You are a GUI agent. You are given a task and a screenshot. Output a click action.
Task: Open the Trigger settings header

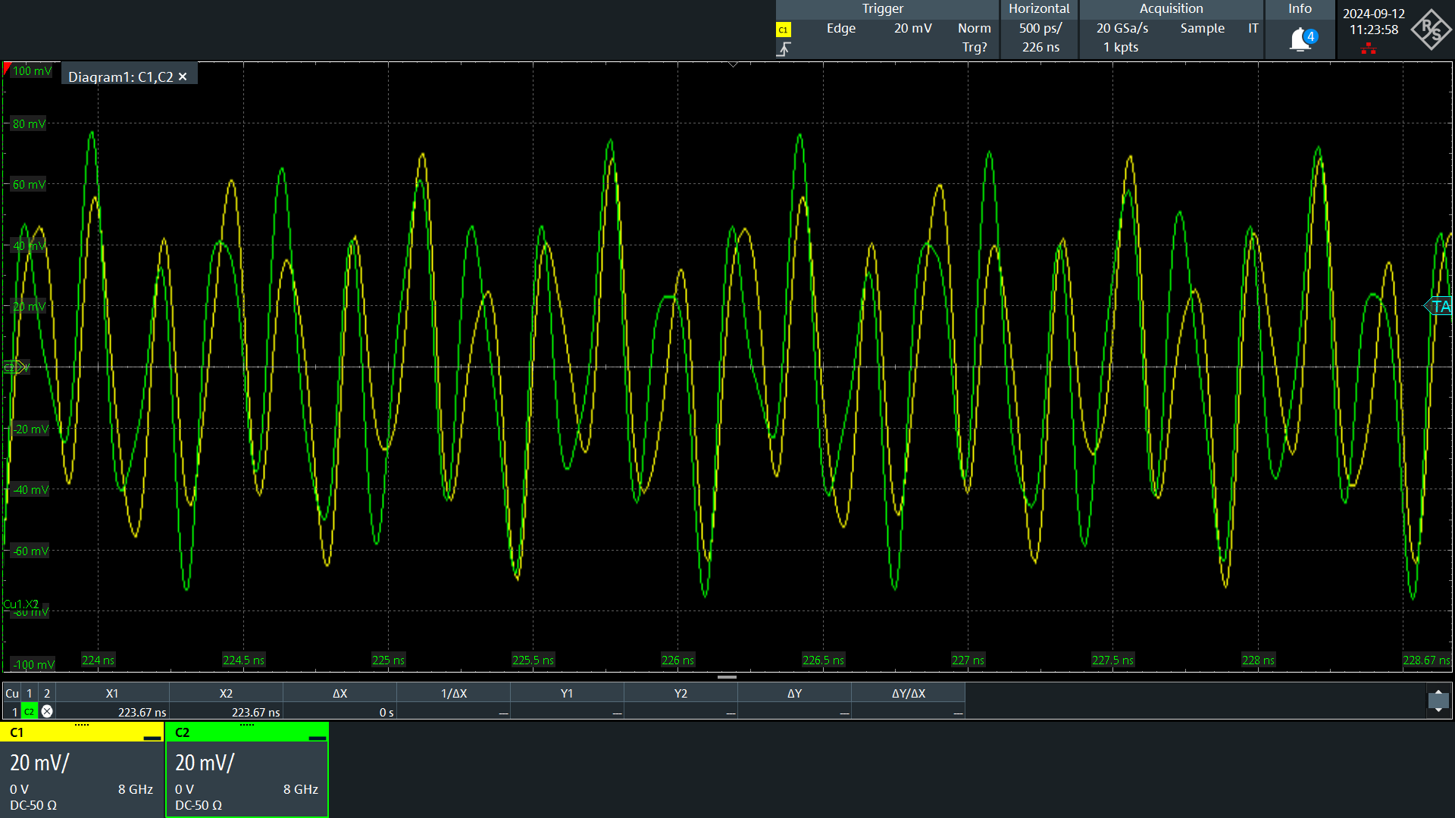coord(883,9)
